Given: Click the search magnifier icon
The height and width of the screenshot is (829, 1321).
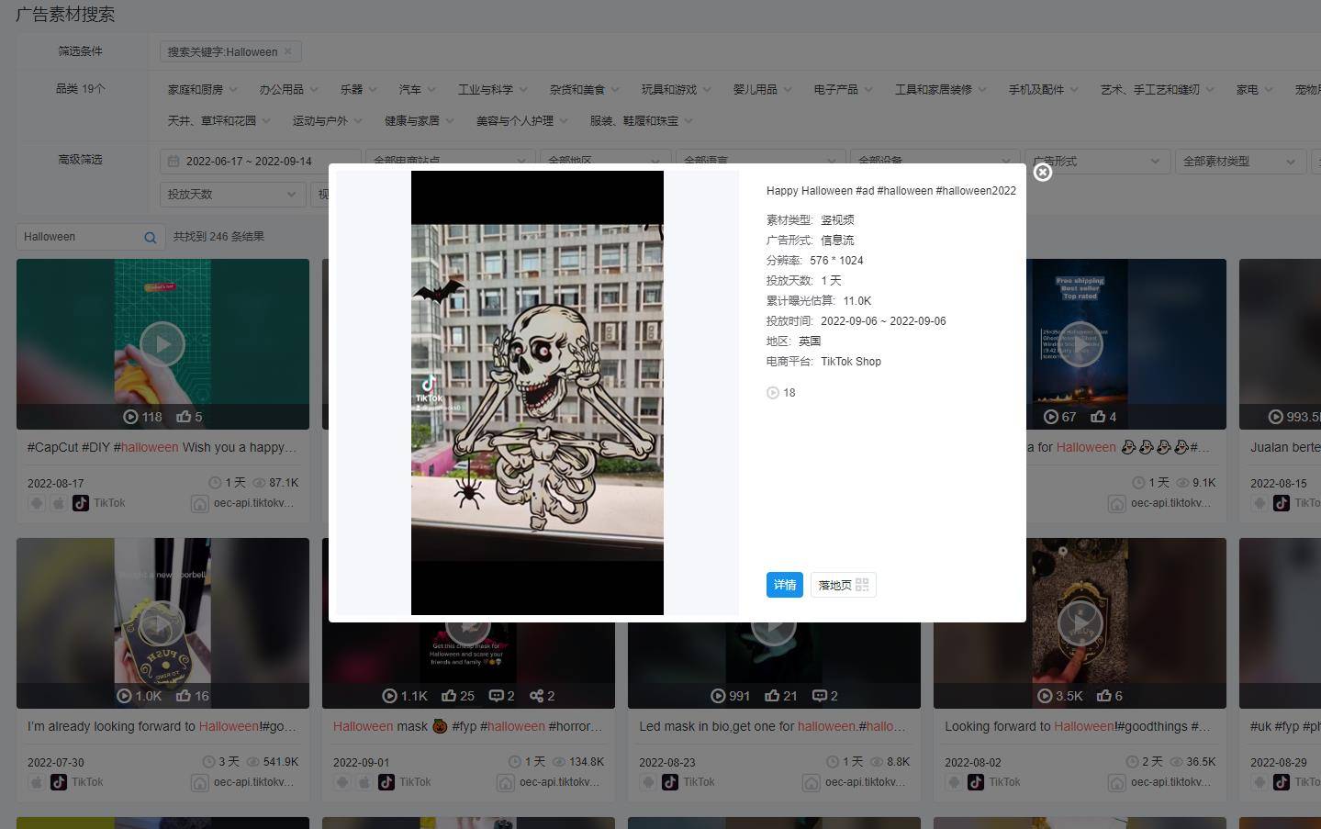Looking at the screenshot, I should [x=150, y=238].
